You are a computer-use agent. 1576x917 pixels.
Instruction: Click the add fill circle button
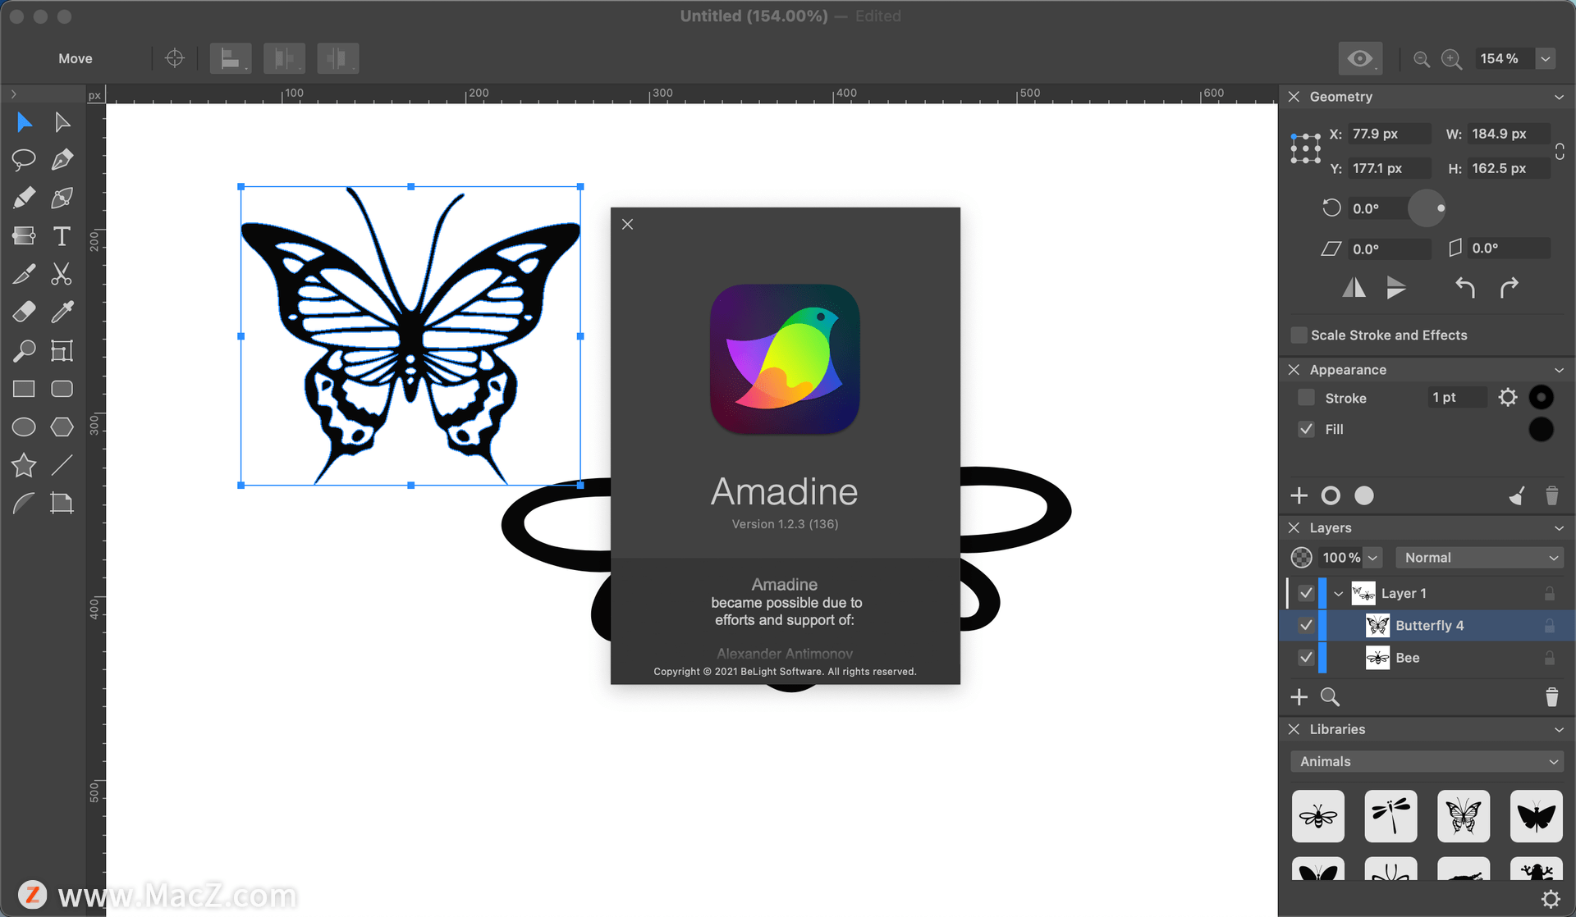tap(1364, 495)
